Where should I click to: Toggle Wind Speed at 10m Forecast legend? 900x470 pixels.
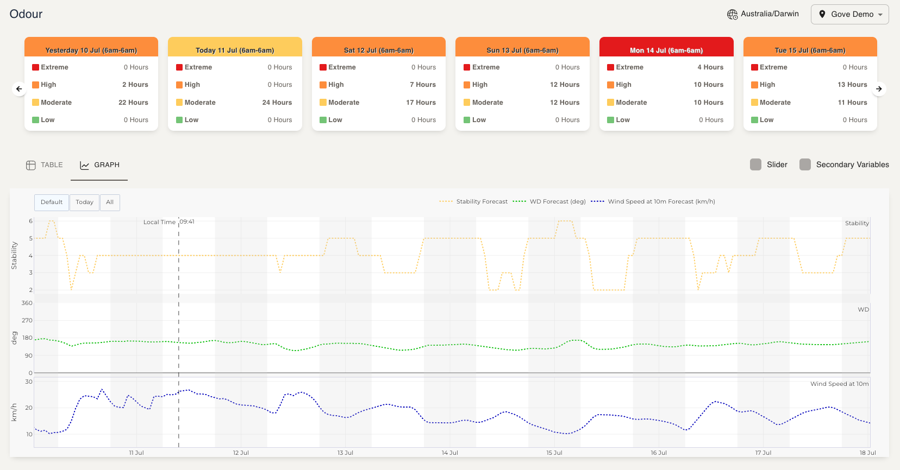click(597, 201)
